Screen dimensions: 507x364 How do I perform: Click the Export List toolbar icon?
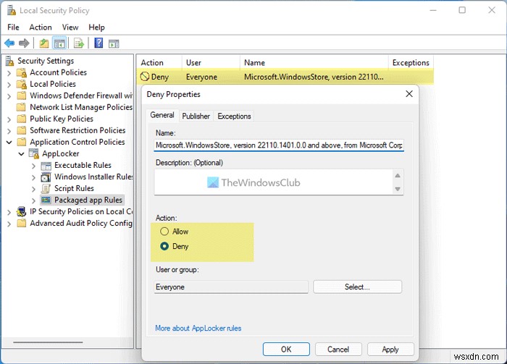tap(79, 43)
